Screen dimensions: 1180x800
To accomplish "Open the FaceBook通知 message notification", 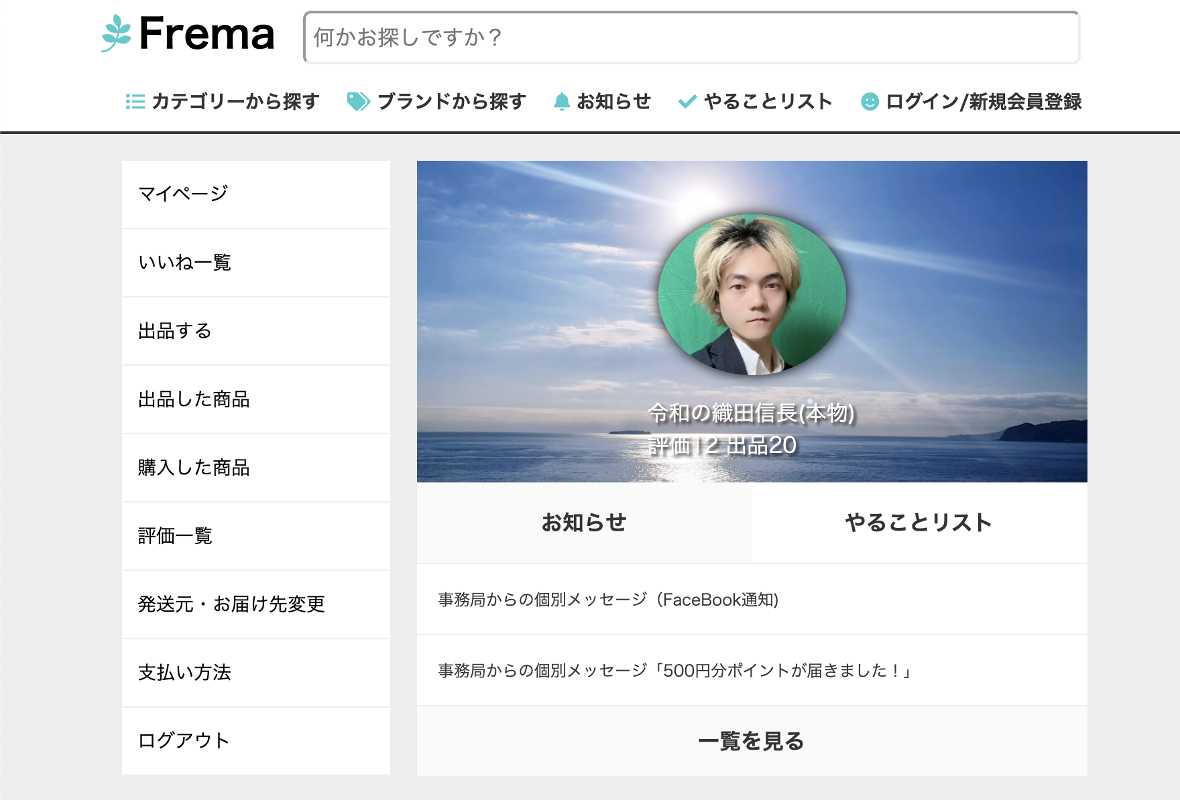I will [608, 600].
